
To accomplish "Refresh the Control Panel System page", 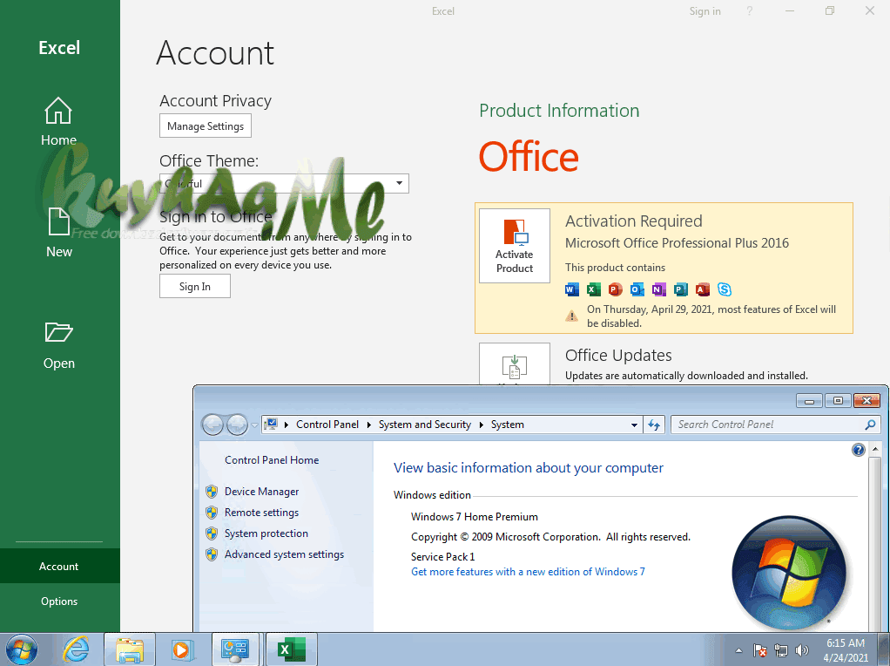I will click(654, 425).
